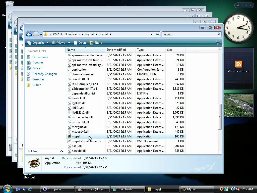Select mozavutil.dll
The image size is (257, 193).
pos(80,122)
